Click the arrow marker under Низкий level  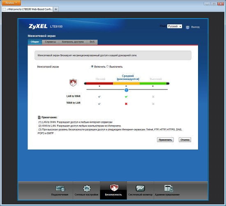coord(99,86)
